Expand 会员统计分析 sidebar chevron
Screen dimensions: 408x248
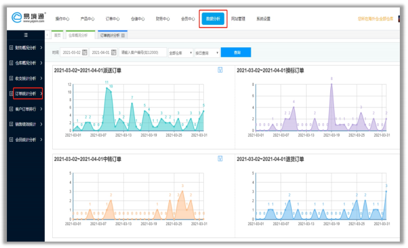coord(41,140)
